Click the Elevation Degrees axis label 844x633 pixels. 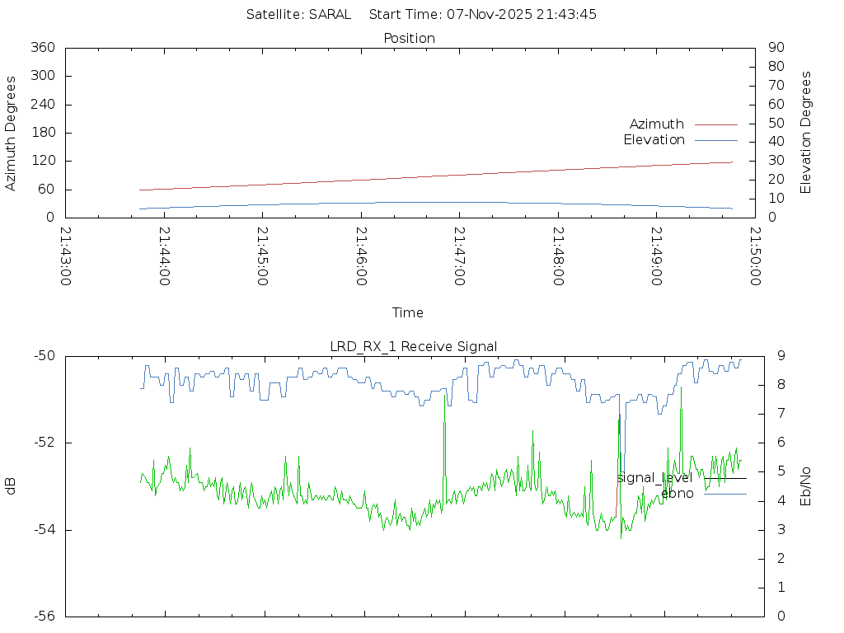pos(806,133)
